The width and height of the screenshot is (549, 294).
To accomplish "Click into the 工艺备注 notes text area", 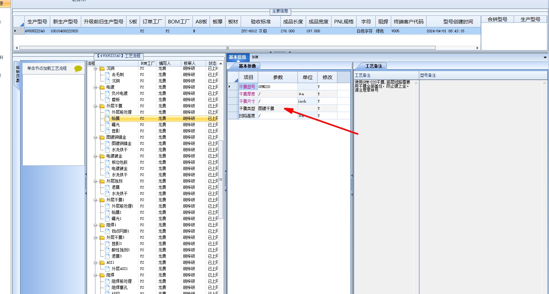I will click(x=384, y=186).
